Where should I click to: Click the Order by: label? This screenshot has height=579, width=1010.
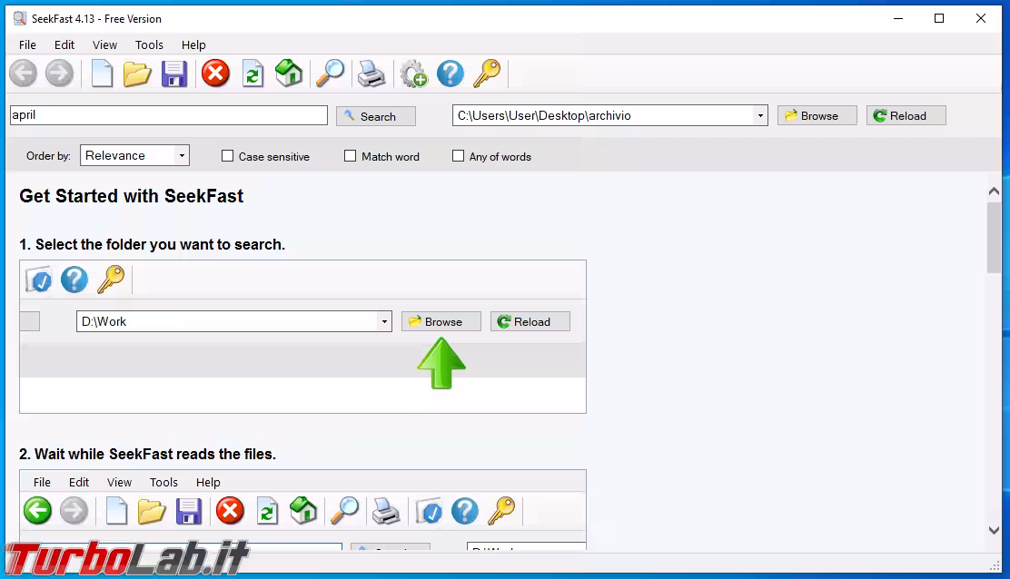pyautogui.click(x=48, y=156)
